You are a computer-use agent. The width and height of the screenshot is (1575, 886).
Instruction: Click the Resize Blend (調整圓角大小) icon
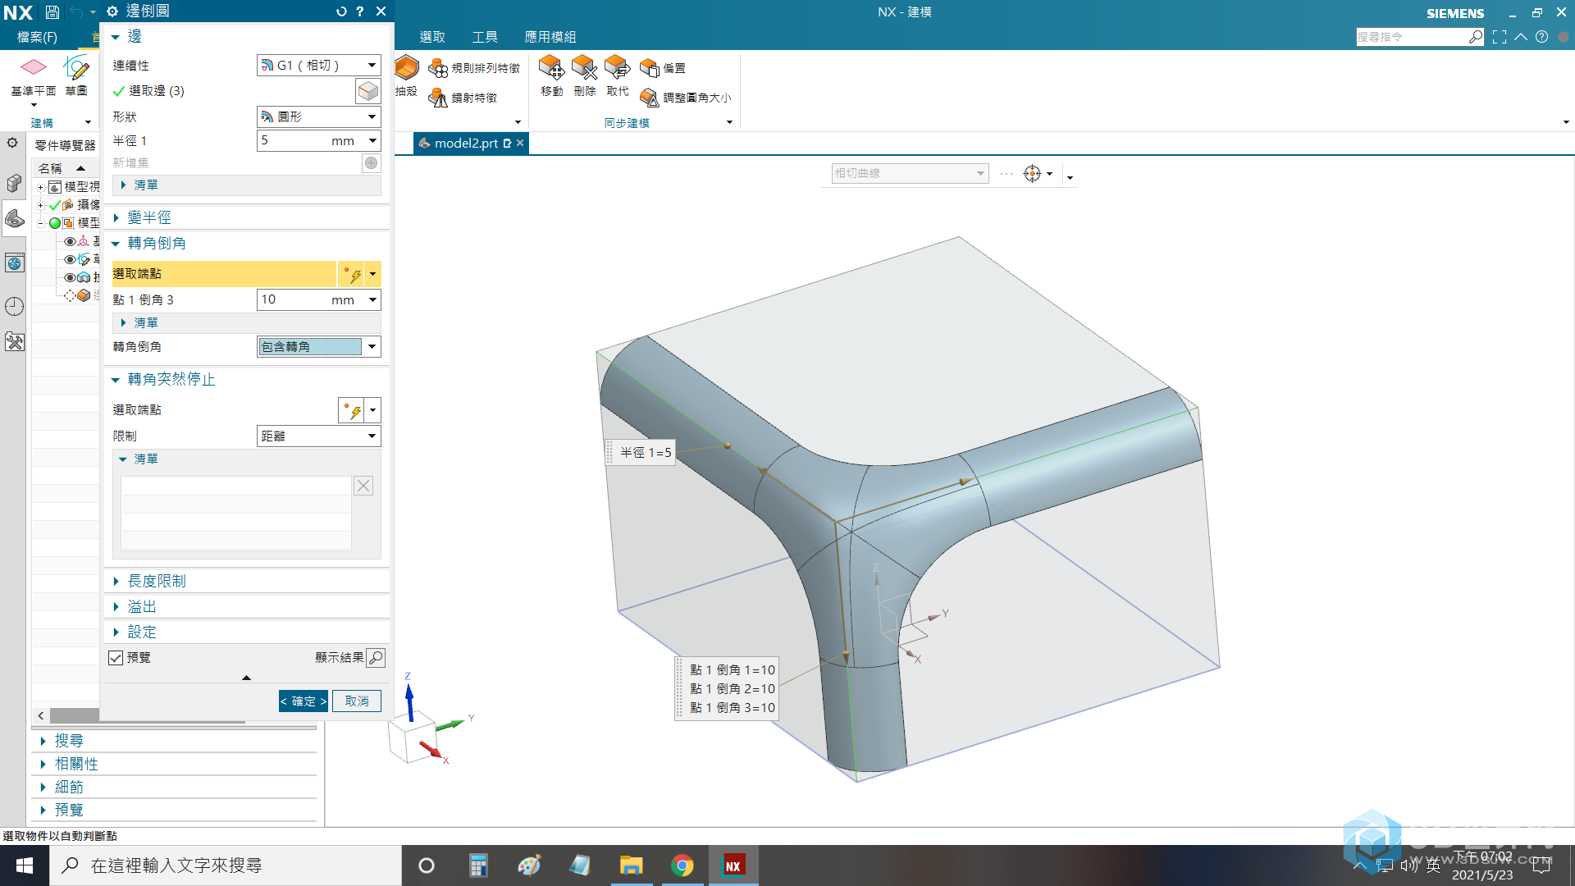[x=650, y=98]
